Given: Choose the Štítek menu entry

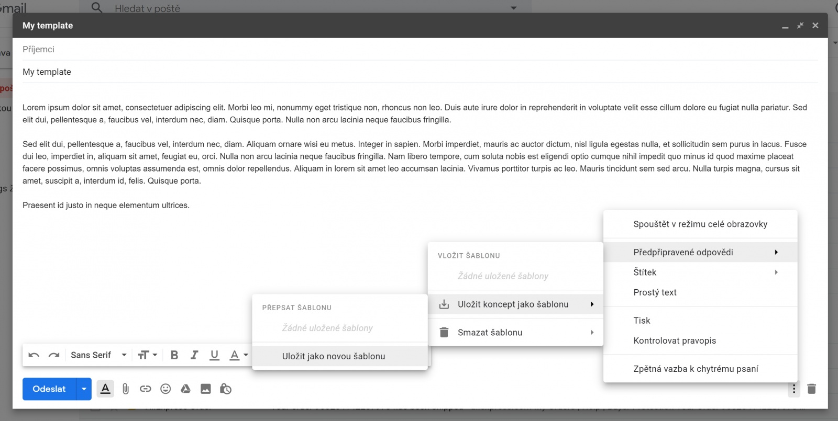Looking at the screenshot, I should 700,272.
